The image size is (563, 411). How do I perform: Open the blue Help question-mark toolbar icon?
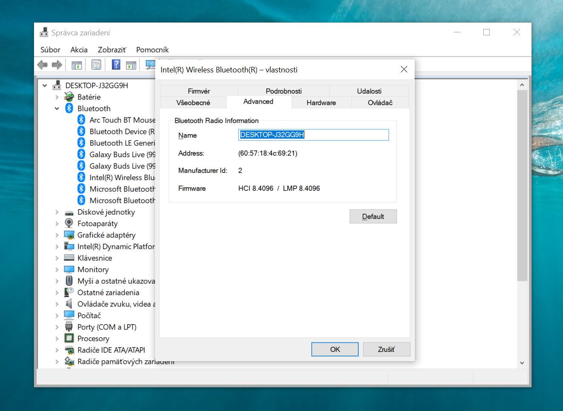coord(116,65)
